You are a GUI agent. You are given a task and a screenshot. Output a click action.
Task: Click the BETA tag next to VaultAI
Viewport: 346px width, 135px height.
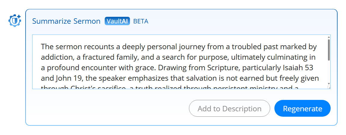pos(141,21)
